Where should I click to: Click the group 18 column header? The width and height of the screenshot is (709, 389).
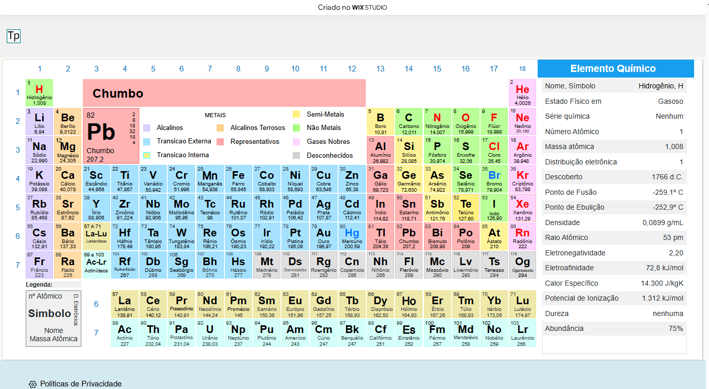tap(522, 69)
